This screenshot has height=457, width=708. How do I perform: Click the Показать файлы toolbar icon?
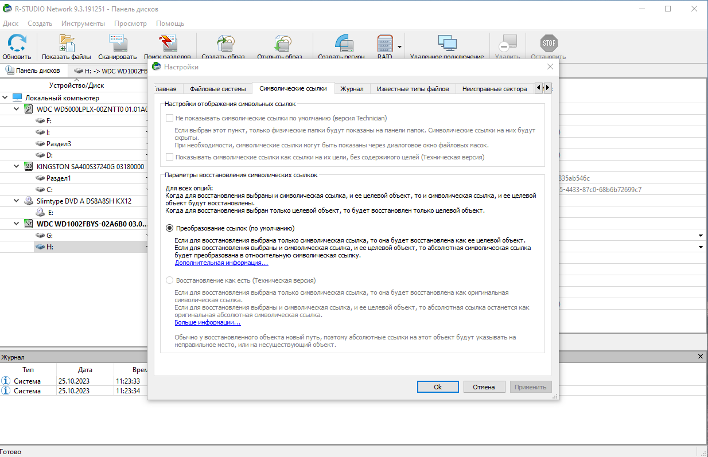pyautogui.click(x=67, y=43)
